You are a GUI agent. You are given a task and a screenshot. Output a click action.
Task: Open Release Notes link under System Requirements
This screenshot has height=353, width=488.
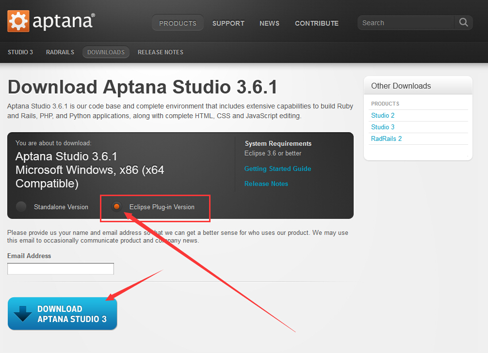coord(266,184)
